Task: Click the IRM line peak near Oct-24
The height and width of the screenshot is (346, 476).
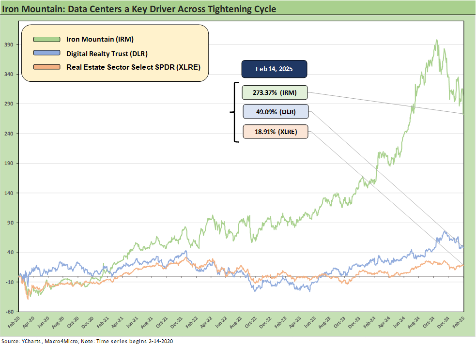Action: click(x=437, y=40)
